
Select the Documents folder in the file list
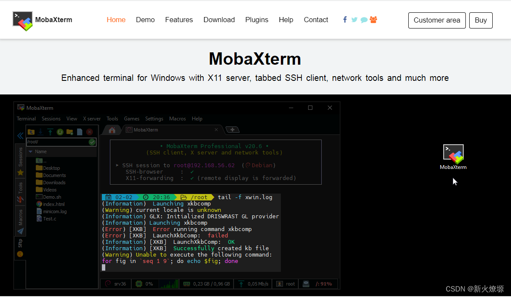click(x=51, y=175)
